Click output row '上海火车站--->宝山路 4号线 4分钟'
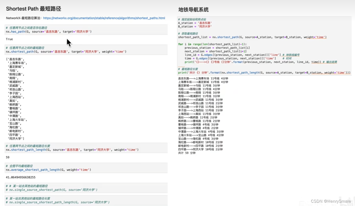This screenshot has width=355, height=206. click(x=201, y=135)
